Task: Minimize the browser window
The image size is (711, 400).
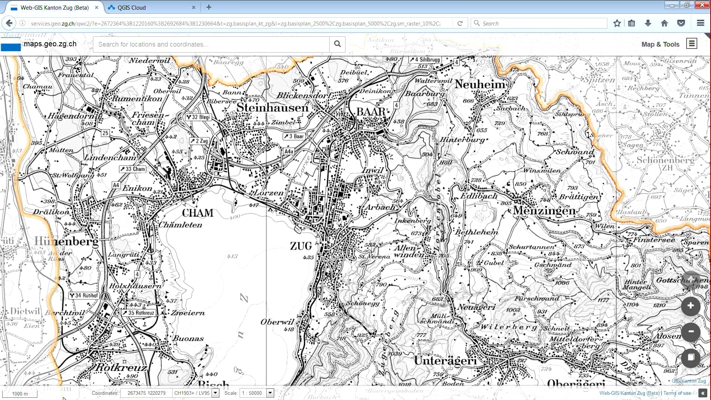Action: [x=672, y=5]
